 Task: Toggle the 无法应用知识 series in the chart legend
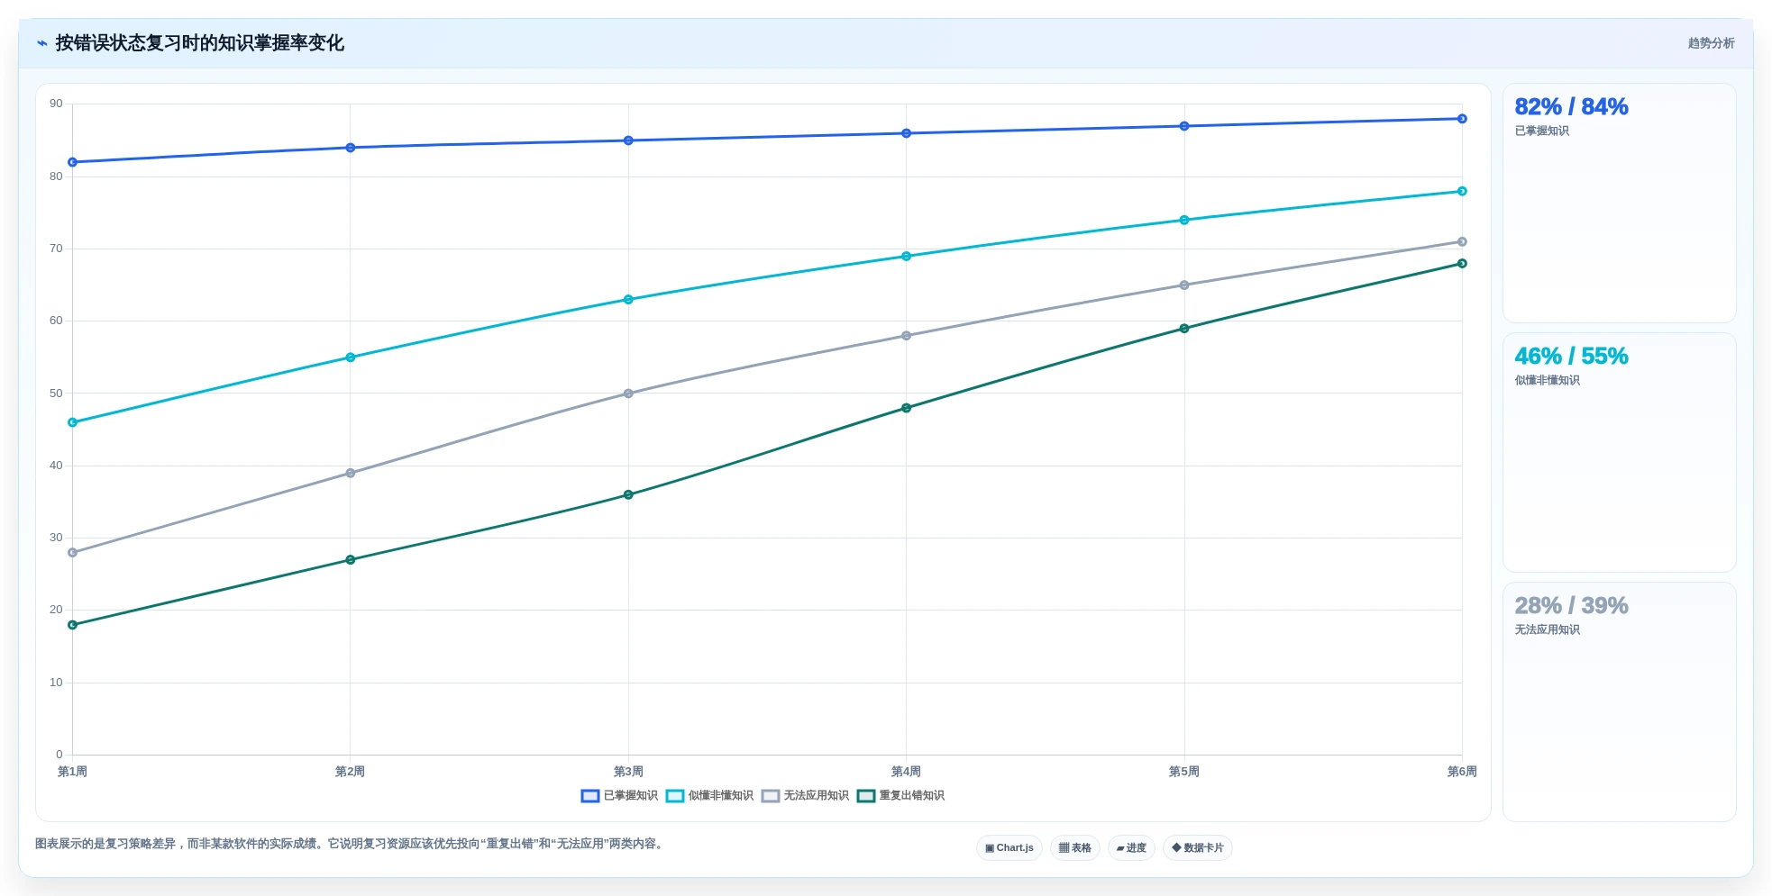(806, 796)
